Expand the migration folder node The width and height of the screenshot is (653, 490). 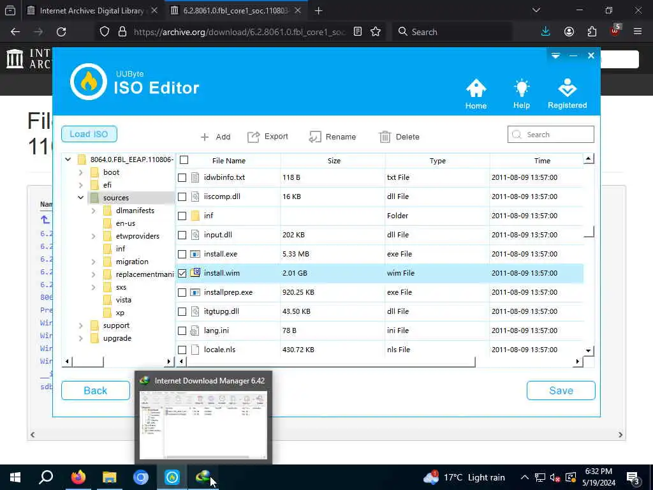pyautogui.click(x=94, y=262)
